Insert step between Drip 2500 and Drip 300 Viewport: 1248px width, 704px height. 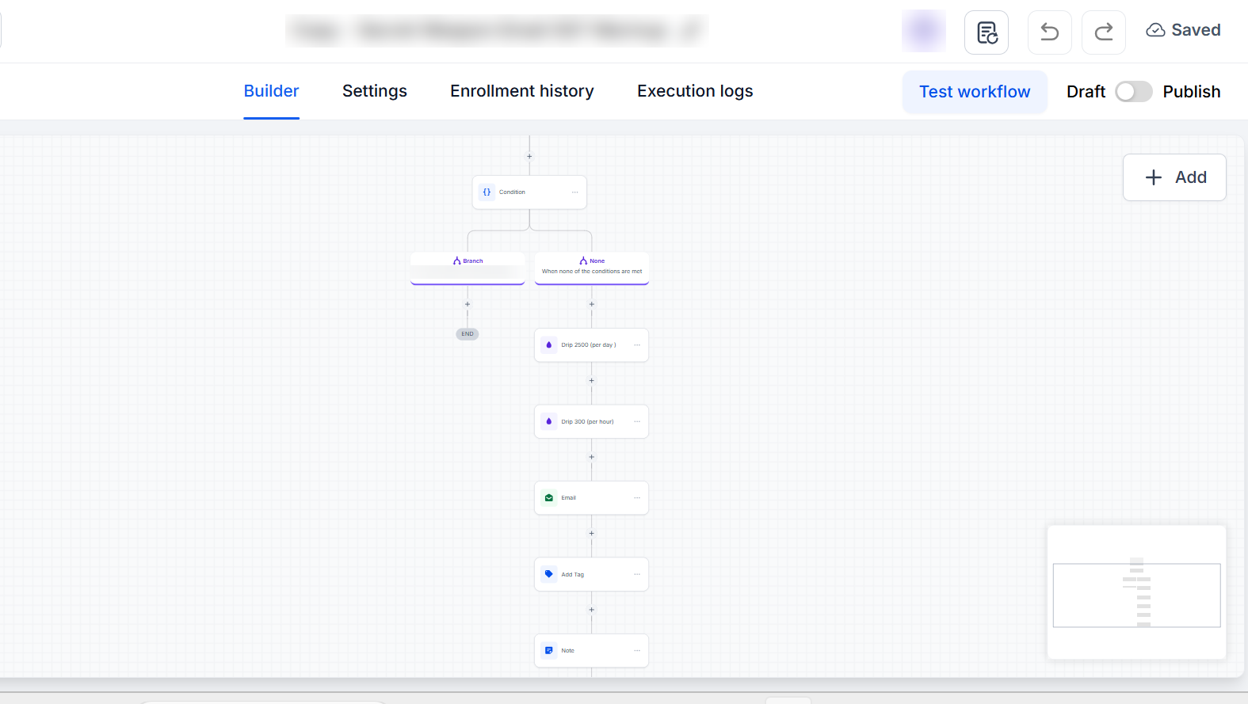click(x=592, y=381)
